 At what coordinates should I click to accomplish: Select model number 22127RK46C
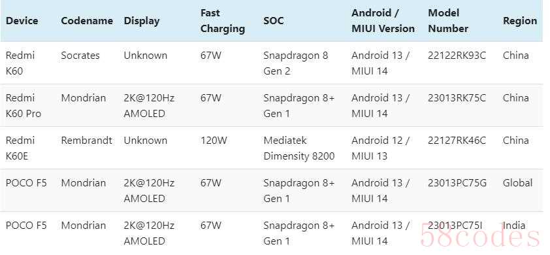(x=457, y=141)
